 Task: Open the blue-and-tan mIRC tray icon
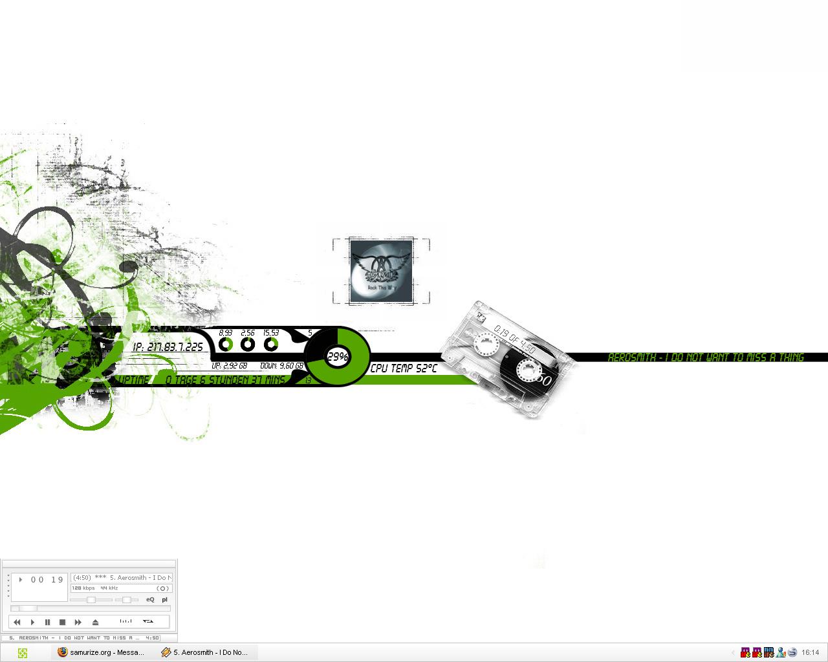[x=769, y=652]
